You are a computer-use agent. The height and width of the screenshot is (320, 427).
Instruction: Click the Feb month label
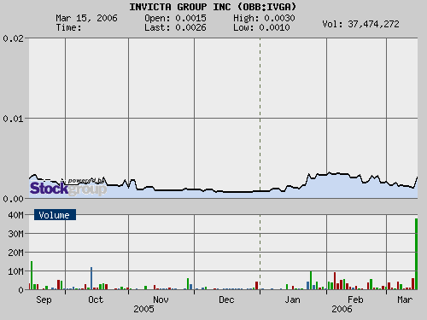point(355,300)
